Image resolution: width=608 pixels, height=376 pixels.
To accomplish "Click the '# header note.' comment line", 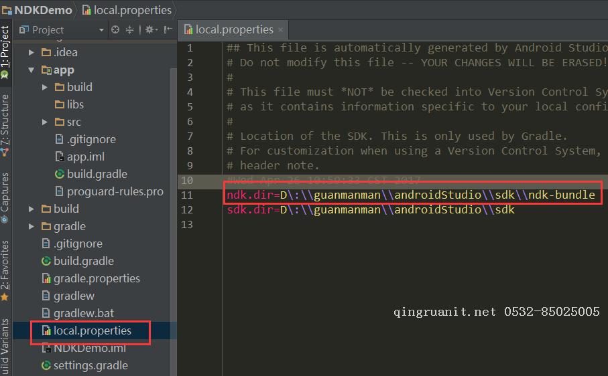I will pyautogui.click(x=273, y=166).
